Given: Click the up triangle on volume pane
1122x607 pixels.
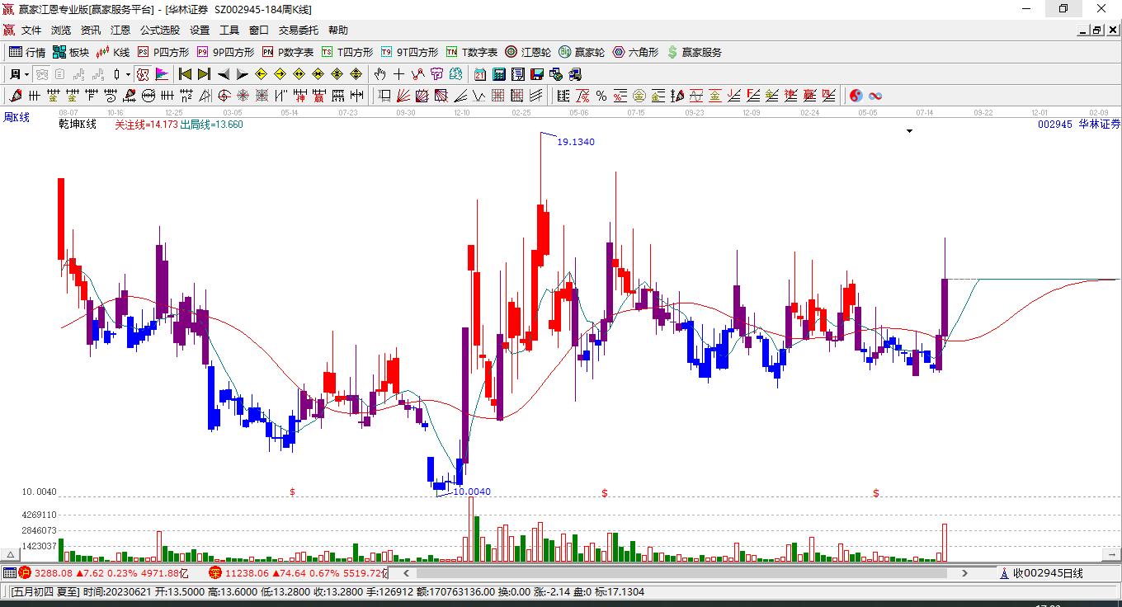Looking at the screenshot, I should coord(11,553).
